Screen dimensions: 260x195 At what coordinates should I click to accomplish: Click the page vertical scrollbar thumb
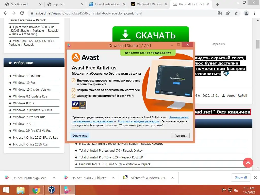tap(258, 44)
